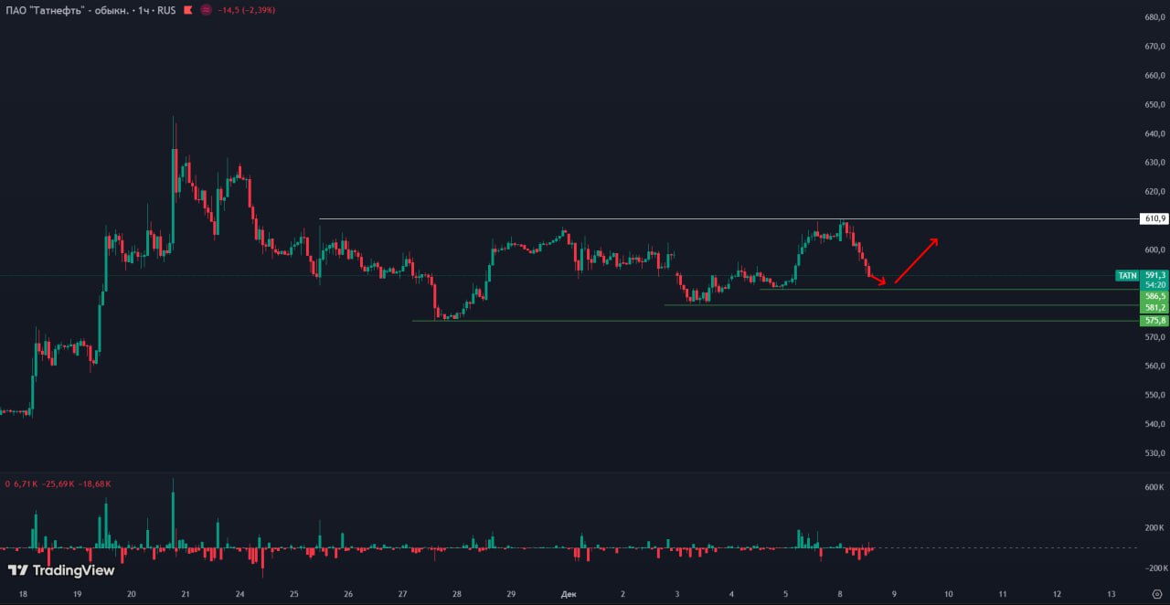Click the round pink indicator icon in header
Viewport: 1170px width, 605px height.
click(206, 10)
